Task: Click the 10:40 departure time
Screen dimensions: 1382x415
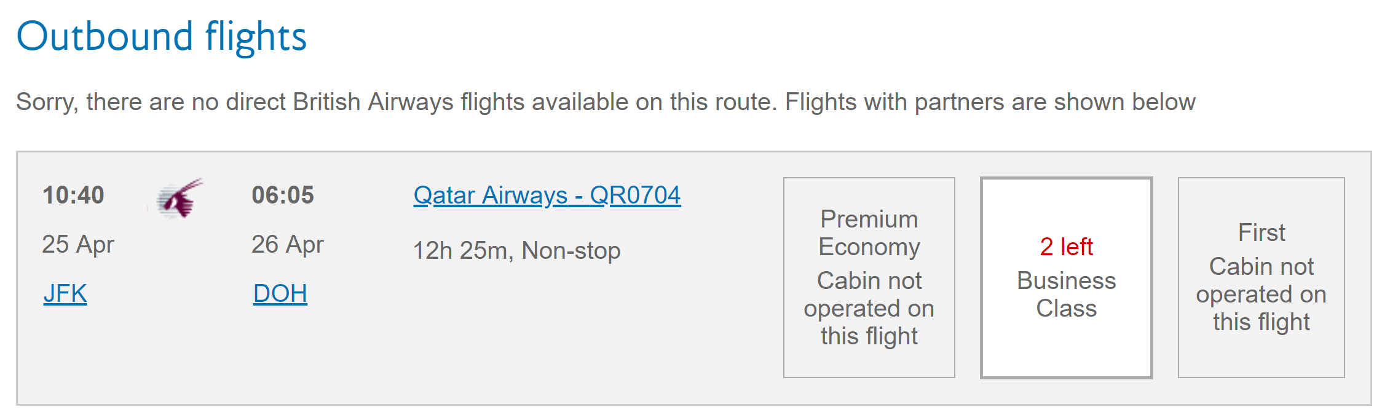Action: tap(73, 195)
